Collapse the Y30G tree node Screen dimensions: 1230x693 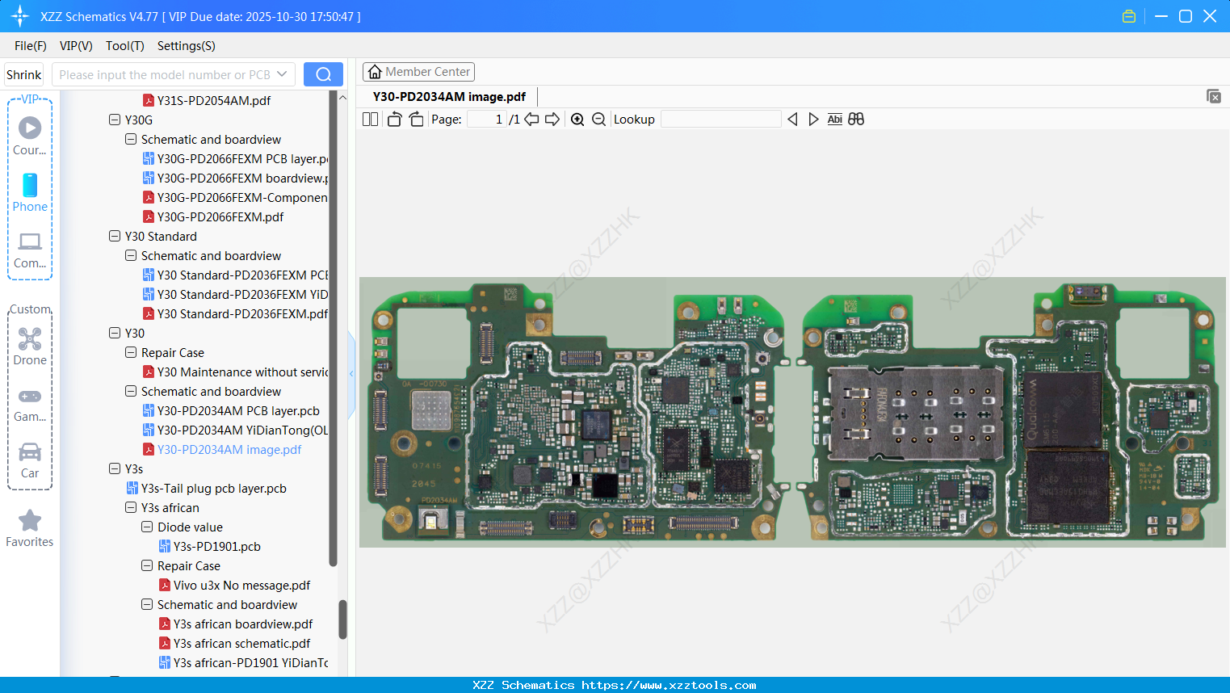pyautogui.click(x=115, y=120)
